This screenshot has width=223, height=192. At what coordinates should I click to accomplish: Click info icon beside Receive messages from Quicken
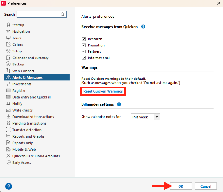tap(143, 26)
